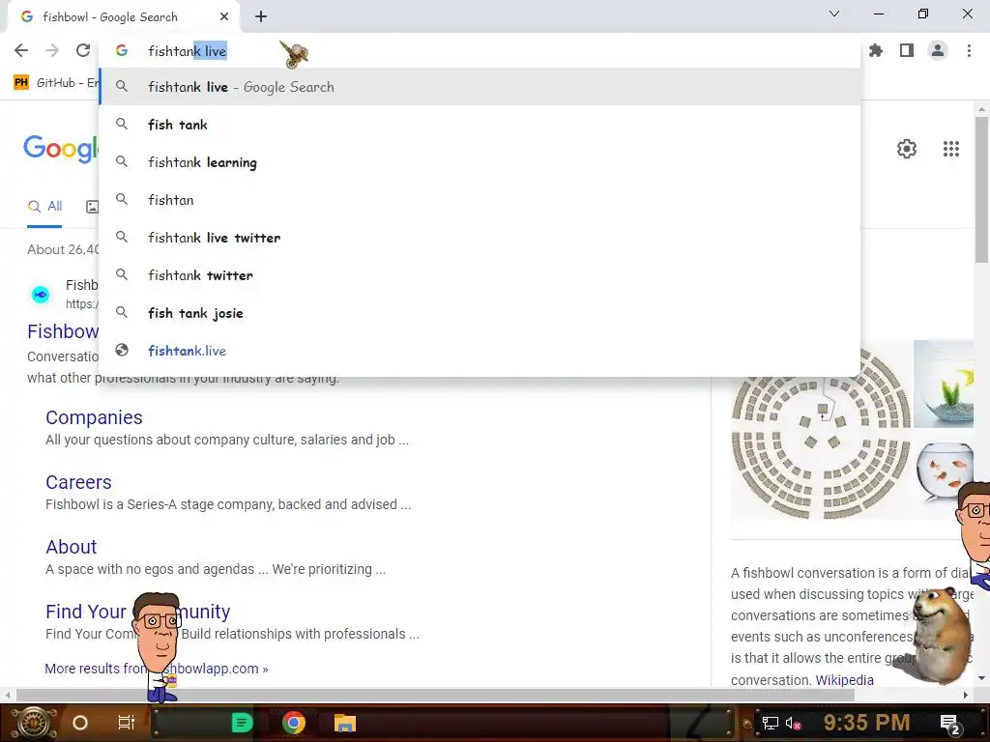Open the Google apps grid icon
The width and height of the screenshot is (990, 742).
(951, 149)
